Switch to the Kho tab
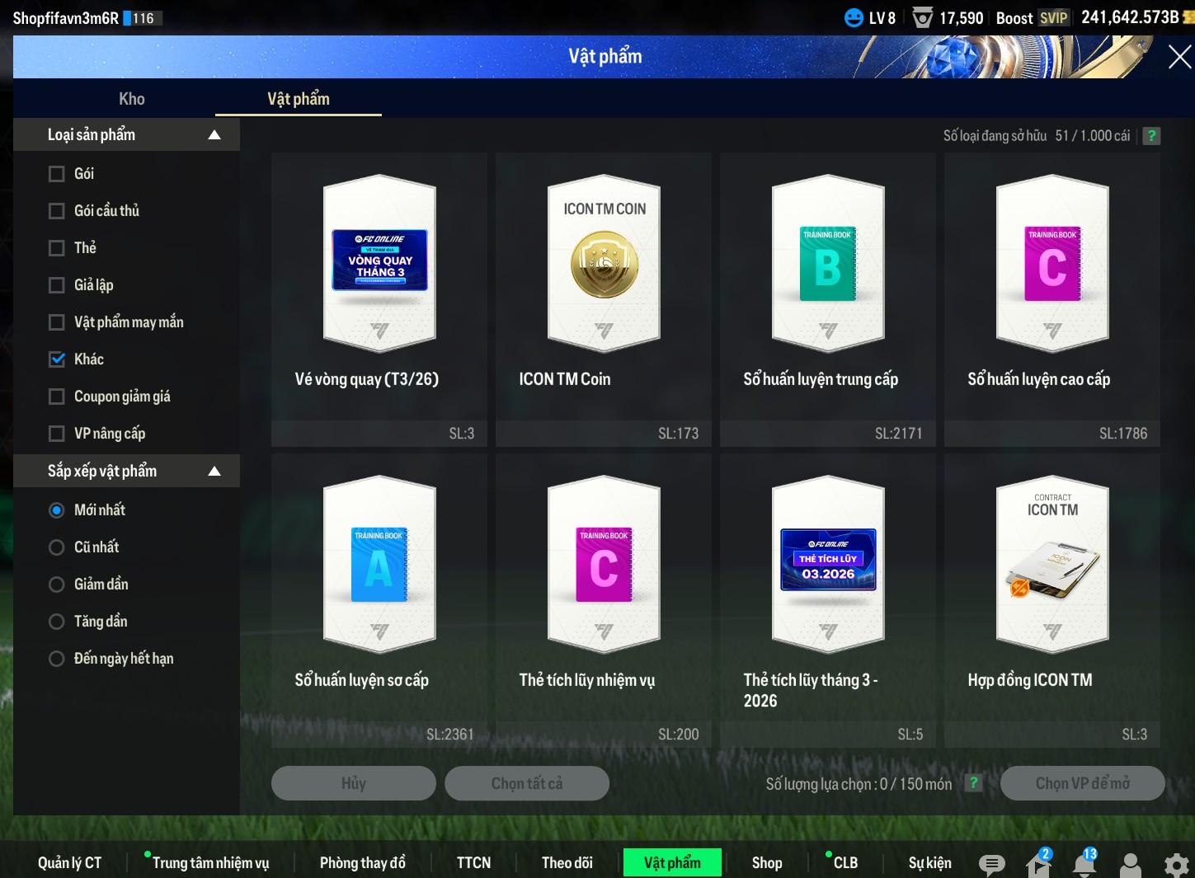 coord(132,99)
